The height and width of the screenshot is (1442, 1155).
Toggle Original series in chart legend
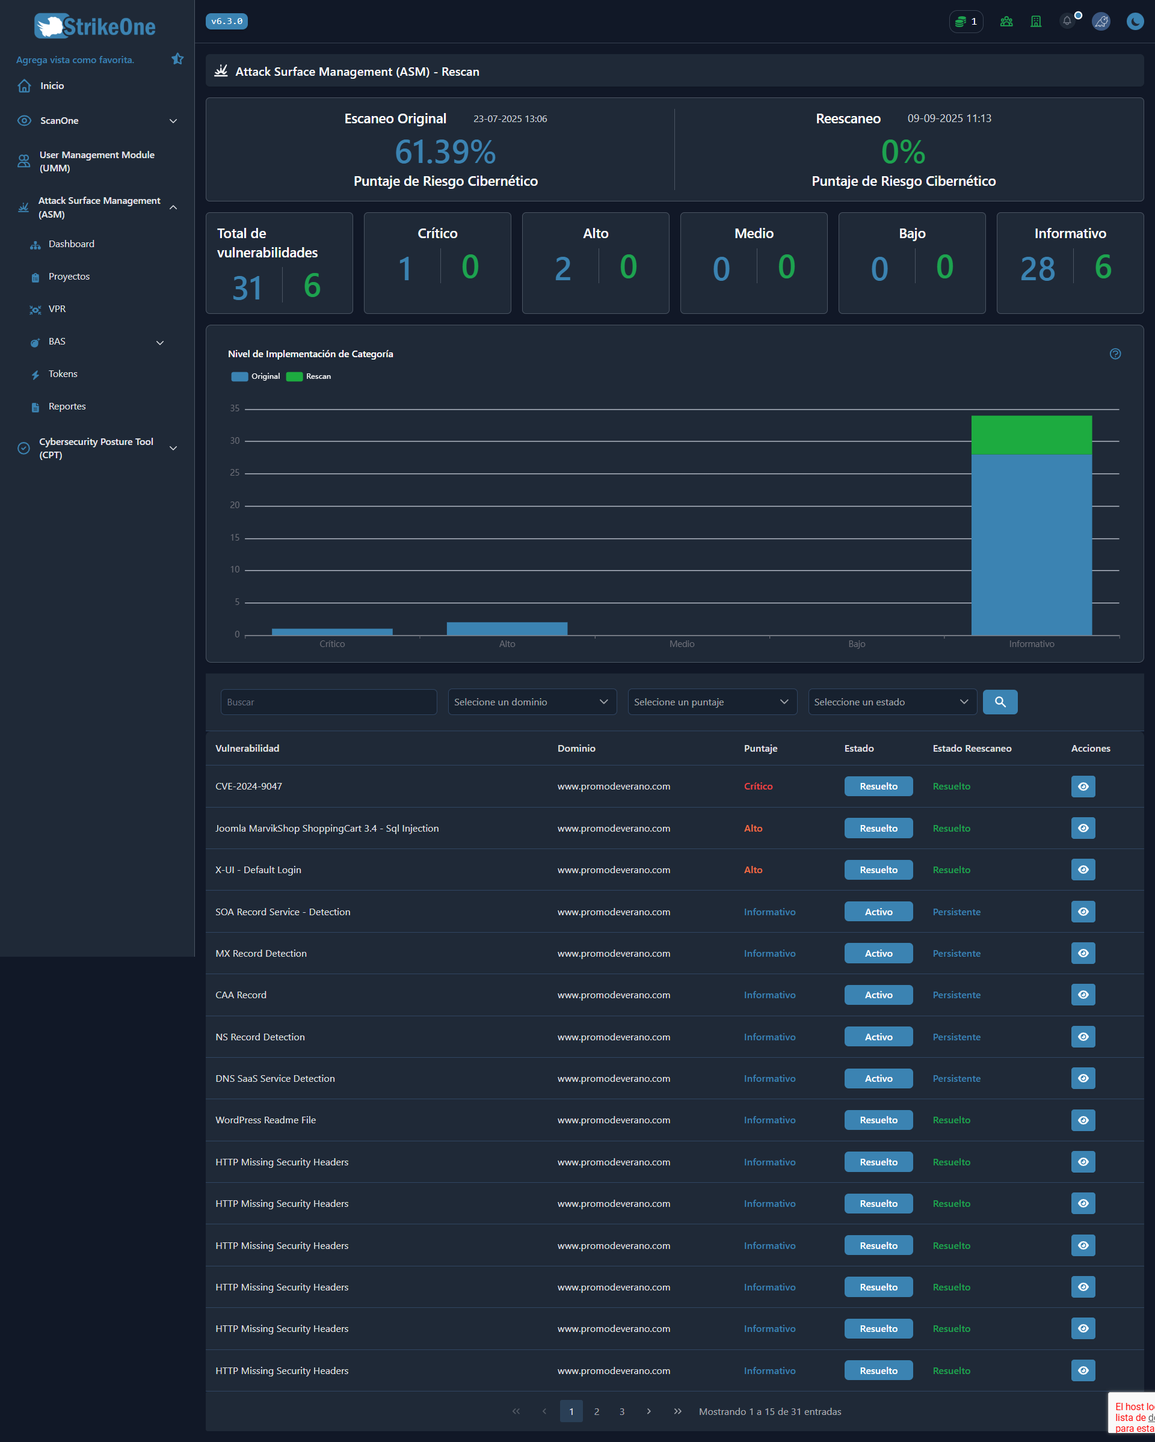(x=256, y=376)
